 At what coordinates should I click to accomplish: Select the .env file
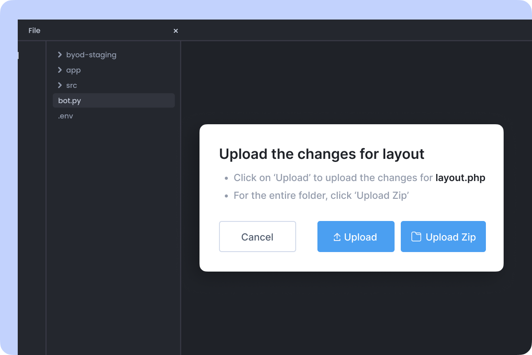tap(66, 116)
